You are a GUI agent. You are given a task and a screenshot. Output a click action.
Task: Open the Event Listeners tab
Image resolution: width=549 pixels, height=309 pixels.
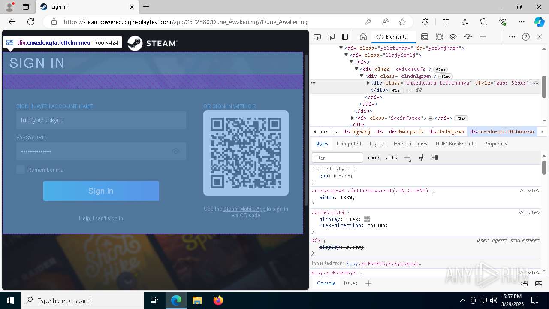pyautogui.click(x=410, y=144)
